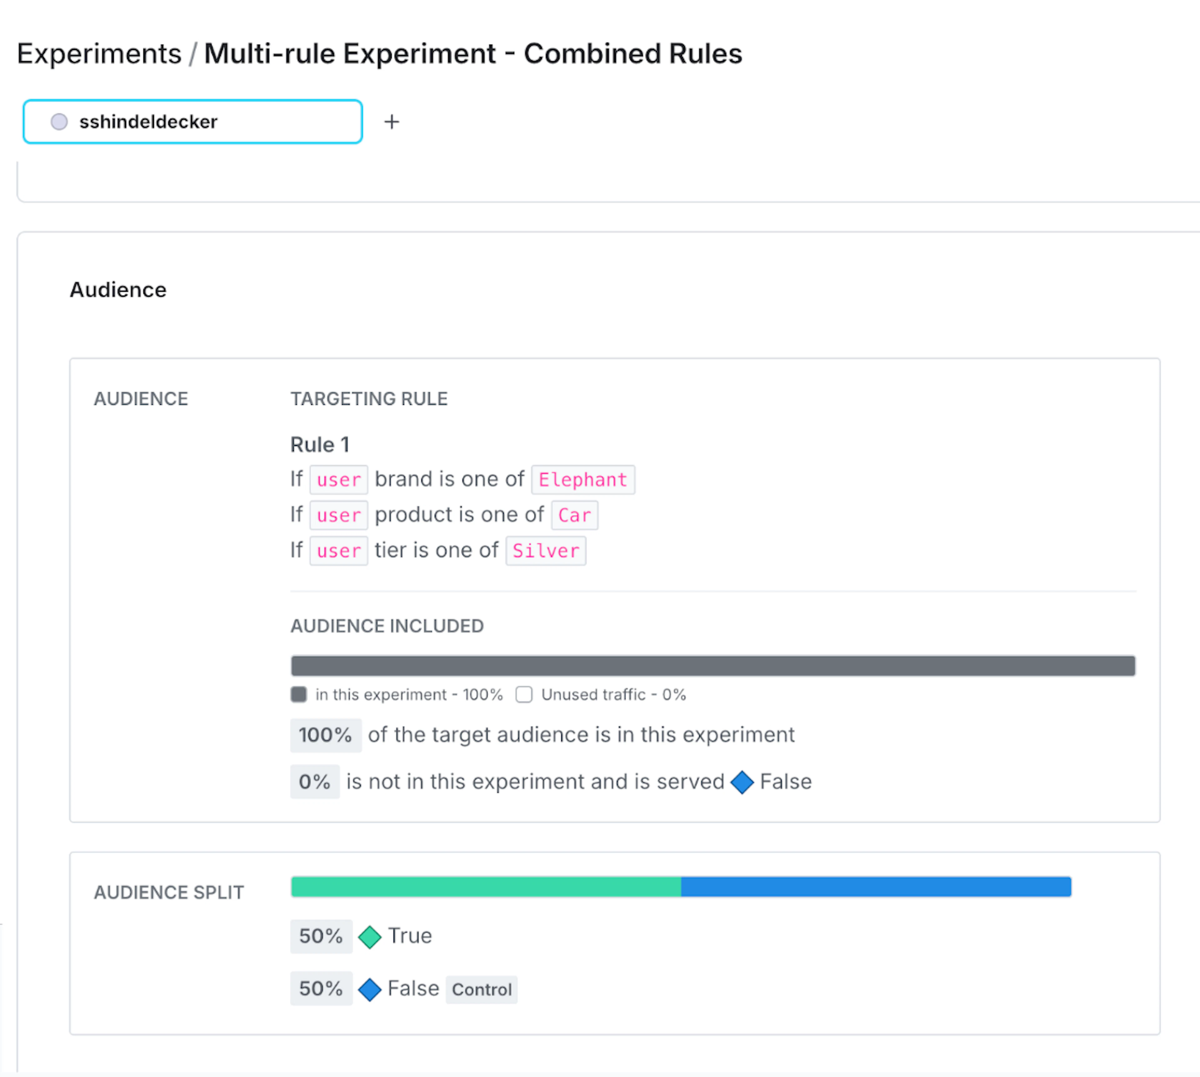This screenshot has width=1200, height=1077.
Task: Open the Elephant brand value selector
Action: [x=582, y=479]
